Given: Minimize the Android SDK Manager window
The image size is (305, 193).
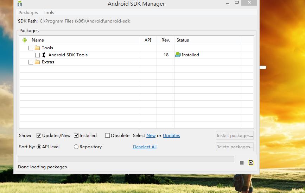Looking at the screenshot, I should [x=227, y=3].
